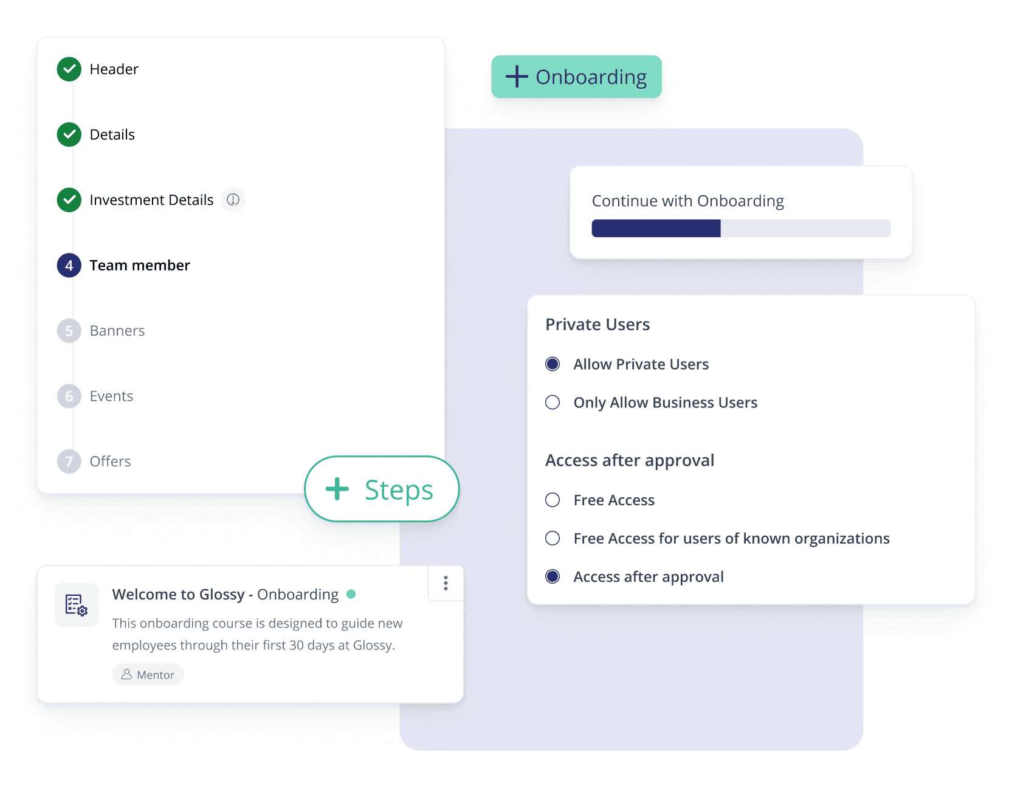The height and width of the screenshot is (788, 1012).
Task: Click the person icon in Mentor tag
Action: [126, 674]
